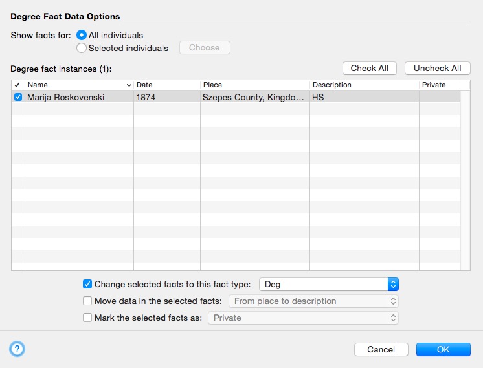Image resolution: width=483 pixels, height=368 pixels.
Task: Click the Description column header
Action: 365,85
